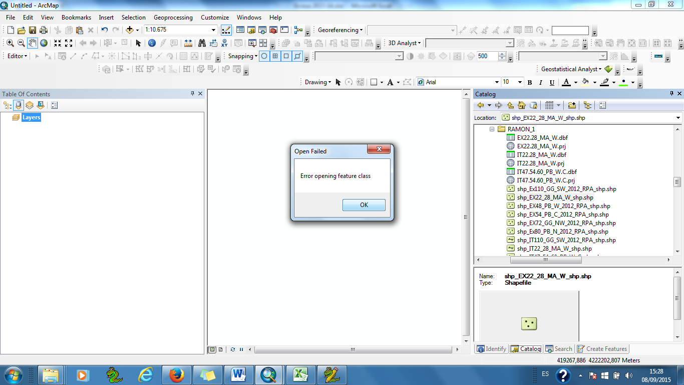Select the Measure ruler tool
The image size is (684, 385).
[x=188, y=43]
